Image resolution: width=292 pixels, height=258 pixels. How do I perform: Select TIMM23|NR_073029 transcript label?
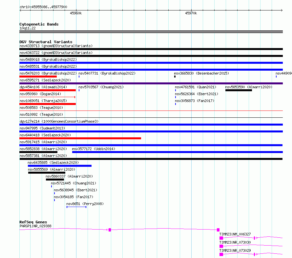click(235, 250)
